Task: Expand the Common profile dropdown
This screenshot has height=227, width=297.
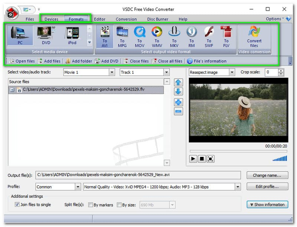Action: (x=78, y=187)
